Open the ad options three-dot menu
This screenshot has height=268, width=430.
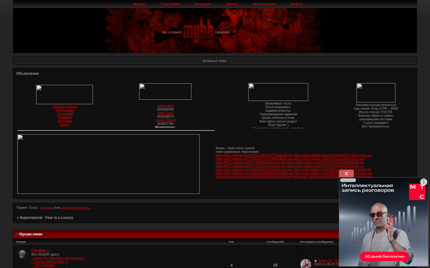(424, 182)
